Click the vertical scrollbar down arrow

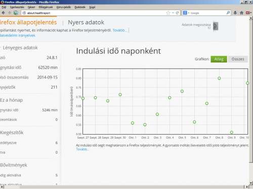click(251, 183)
